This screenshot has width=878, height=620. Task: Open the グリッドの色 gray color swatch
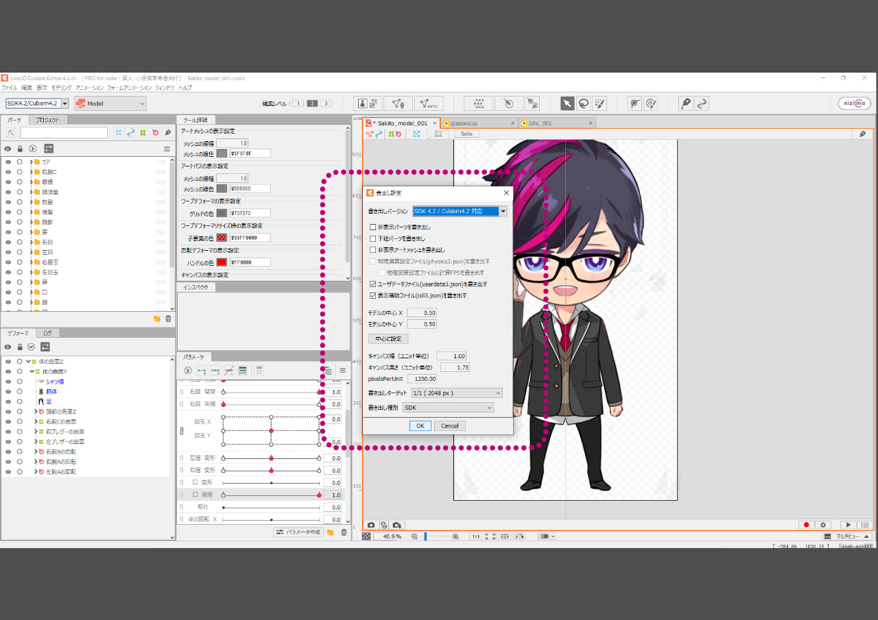tap(222, 213)
